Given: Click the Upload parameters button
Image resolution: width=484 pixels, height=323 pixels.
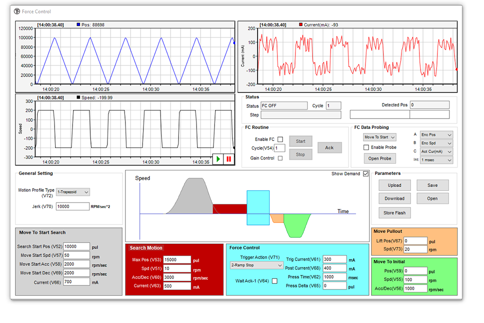Looking at the screenshot, I should coord(394,185).
